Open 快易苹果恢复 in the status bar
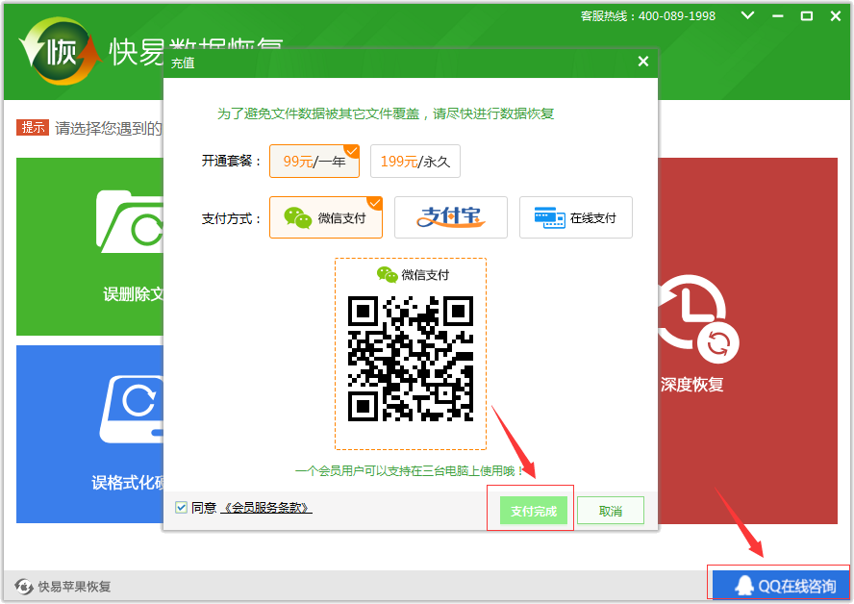 [63, 587]
